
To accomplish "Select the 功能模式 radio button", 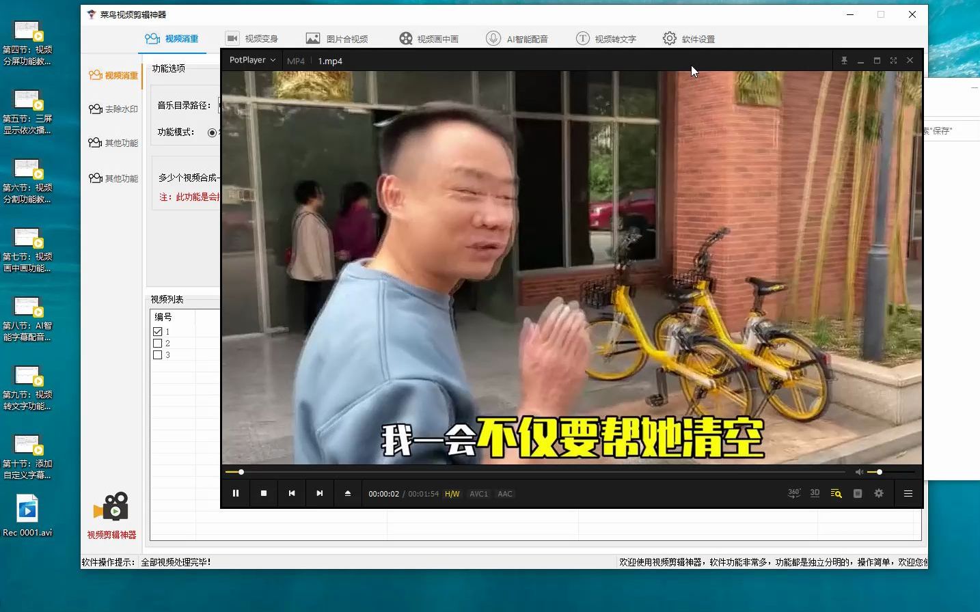I will [x=212, y=133].
